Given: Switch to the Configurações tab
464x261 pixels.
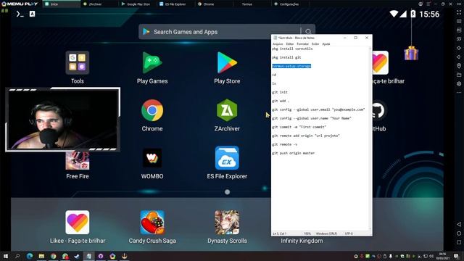Looking at the screenshot, I should pos(290,4).
